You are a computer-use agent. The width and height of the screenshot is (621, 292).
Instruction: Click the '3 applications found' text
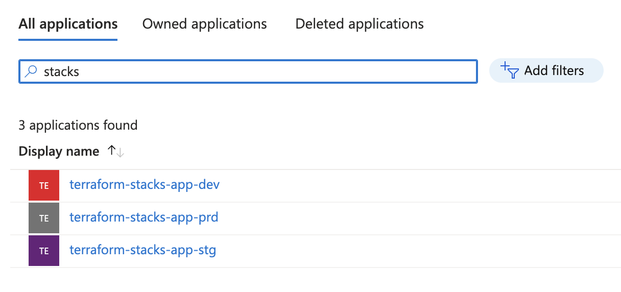tap(78, 125)
